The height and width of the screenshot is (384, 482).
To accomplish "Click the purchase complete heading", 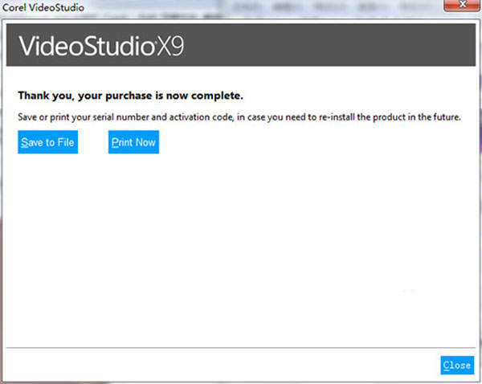I will (x=129, y=96).
